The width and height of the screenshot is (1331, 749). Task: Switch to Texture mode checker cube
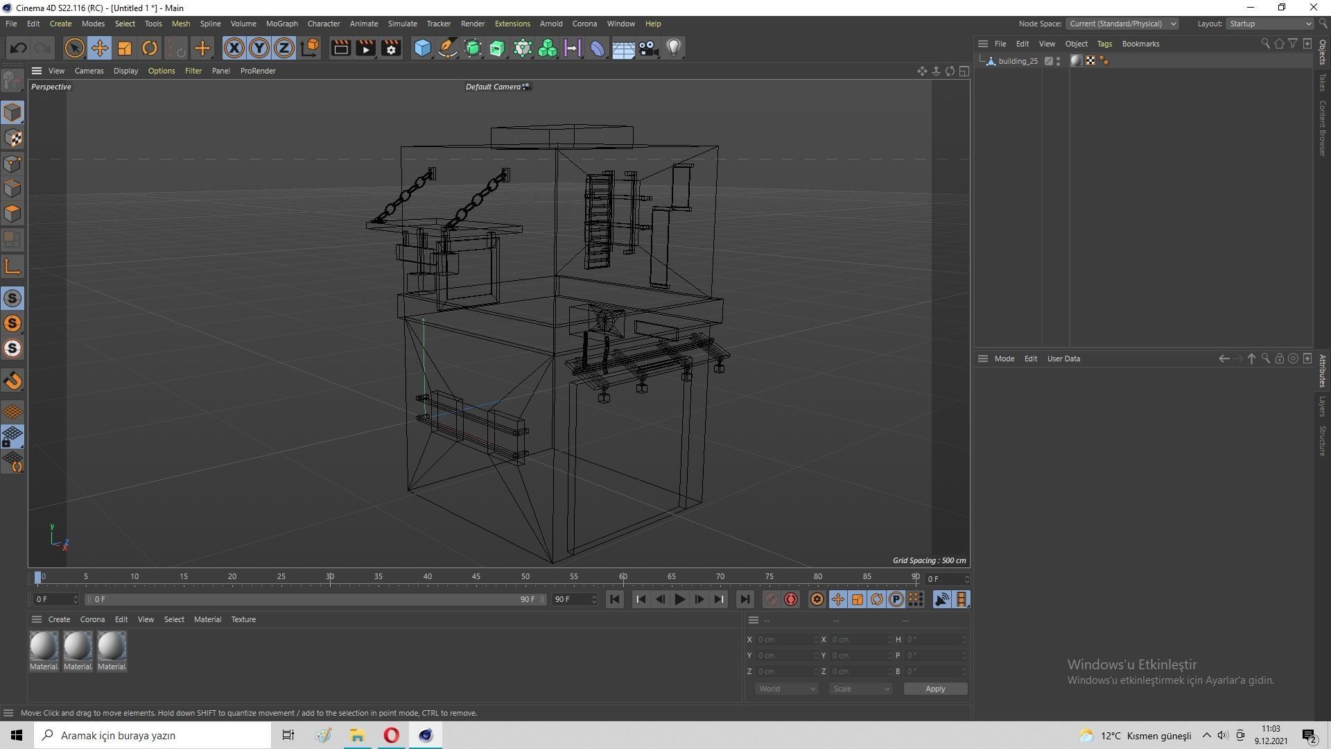12,138
